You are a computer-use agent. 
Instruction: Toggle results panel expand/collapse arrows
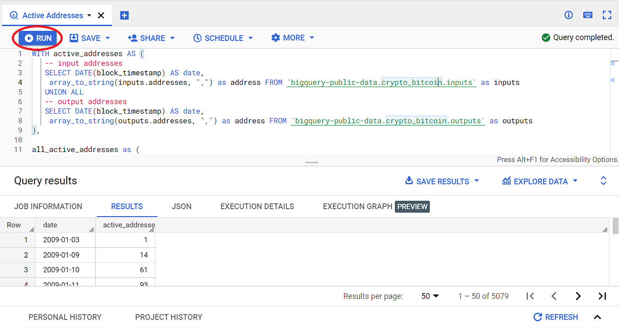click(x=604, y=181)
